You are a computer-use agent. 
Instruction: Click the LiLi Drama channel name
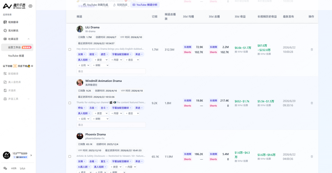pyautogui.click(x=92, y=27)
